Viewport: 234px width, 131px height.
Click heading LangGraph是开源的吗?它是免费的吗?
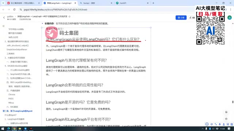[x=78, y=102]
